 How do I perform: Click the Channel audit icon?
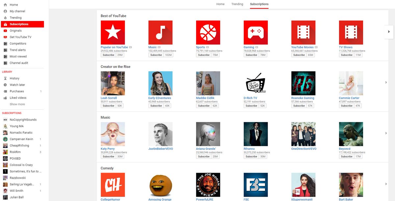[5, 63]
